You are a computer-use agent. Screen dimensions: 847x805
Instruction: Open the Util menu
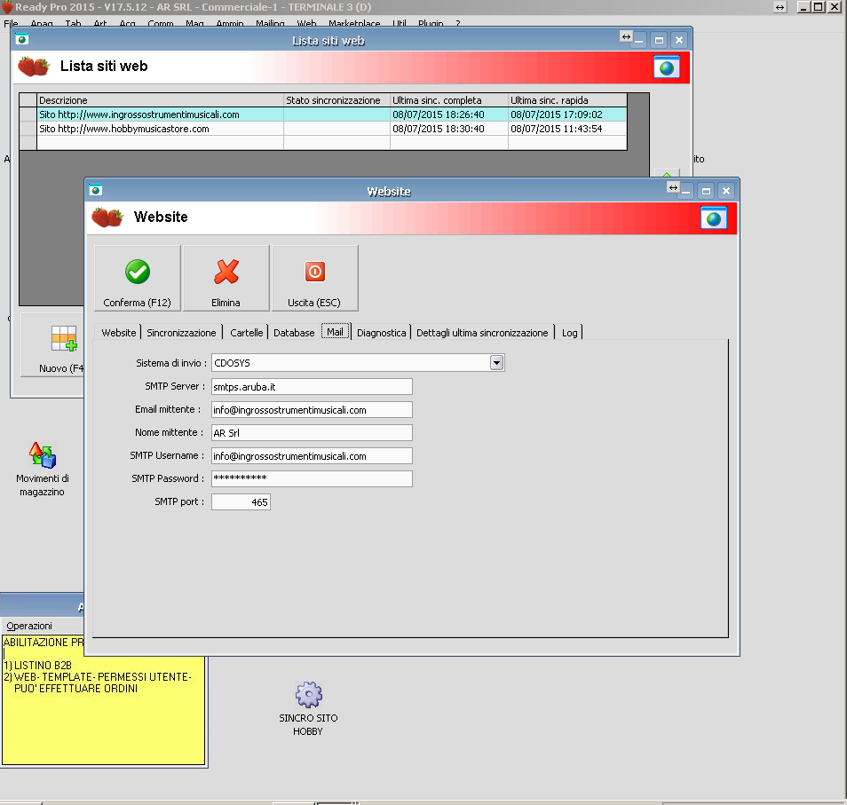[400, 23]
